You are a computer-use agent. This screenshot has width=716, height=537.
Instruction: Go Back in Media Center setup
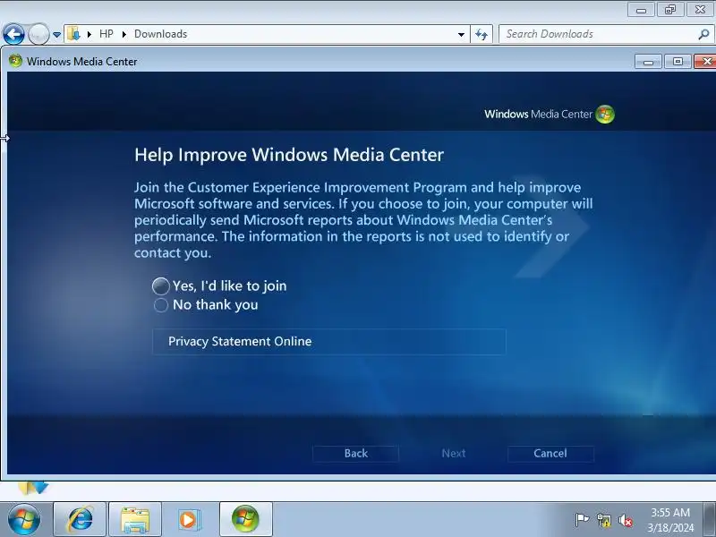[x=355, y=454]
